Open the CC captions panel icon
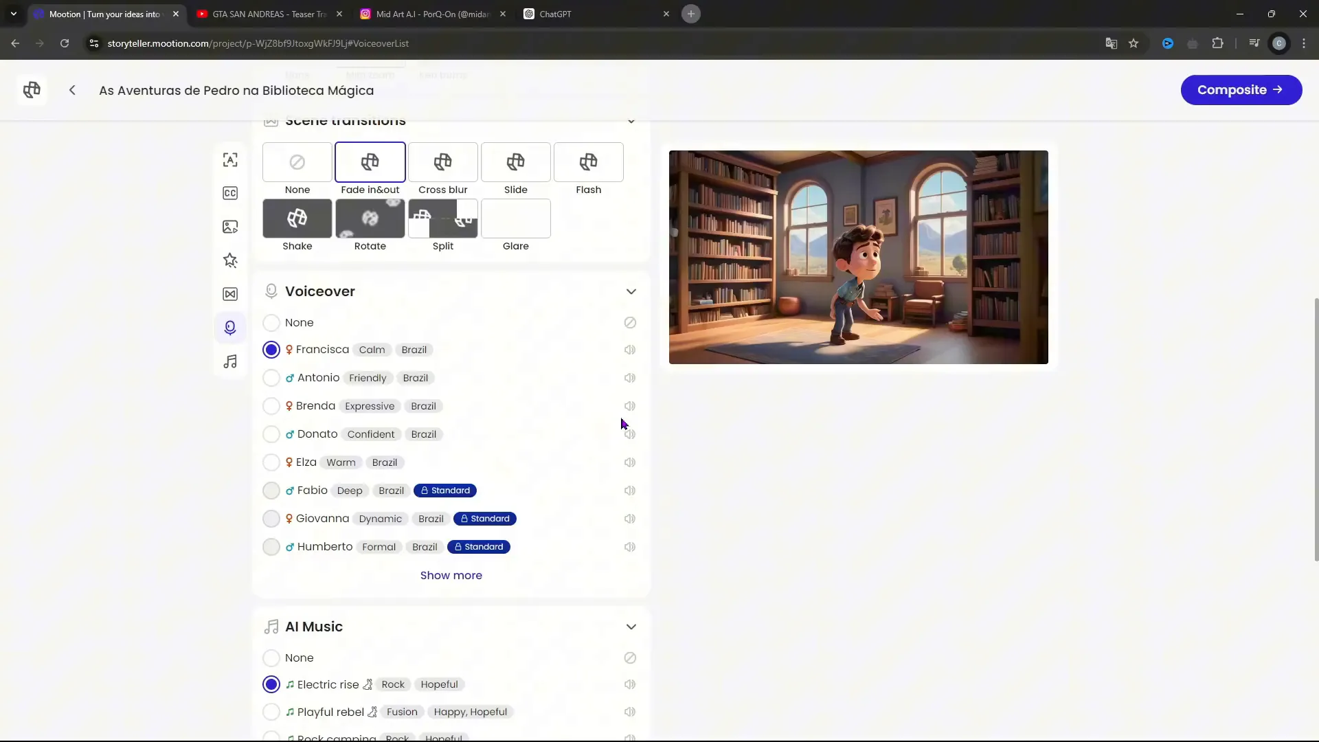The width and height of the screenshot is (1319, 742). coord(230,193)
